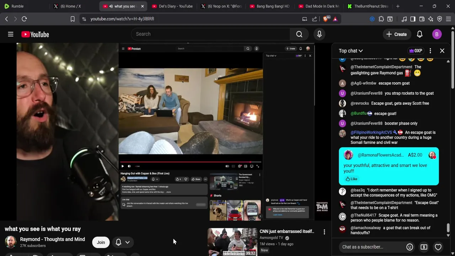Open Brave Rewards triangle icon

click(335, 19)
